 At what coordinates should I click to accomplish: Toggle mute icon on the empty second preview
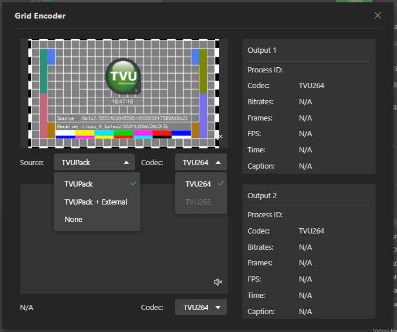point(218,282)
